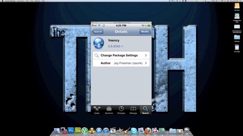Open the clapperboard video app in dock
Image resolution: width=243 pixels, height=136 pixels.
pos(113,131)
